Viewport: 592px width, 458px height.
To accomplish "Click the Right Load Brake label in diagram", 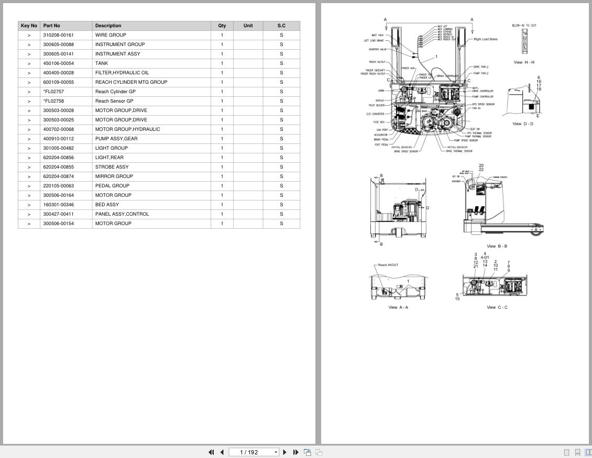I will 486,39.
